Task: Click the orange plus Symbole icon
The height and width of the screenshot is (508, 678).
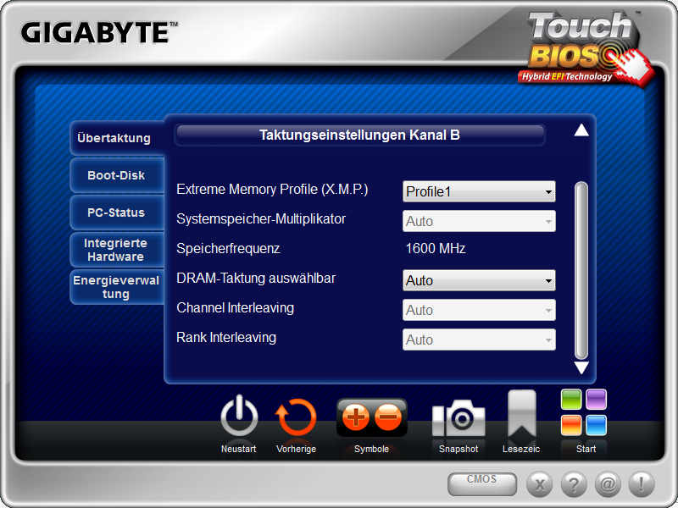Action: click(355, 417)
